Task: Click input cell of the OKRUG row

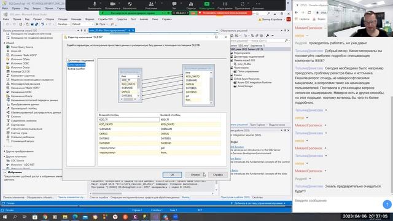Action: [x=128, y=134]
